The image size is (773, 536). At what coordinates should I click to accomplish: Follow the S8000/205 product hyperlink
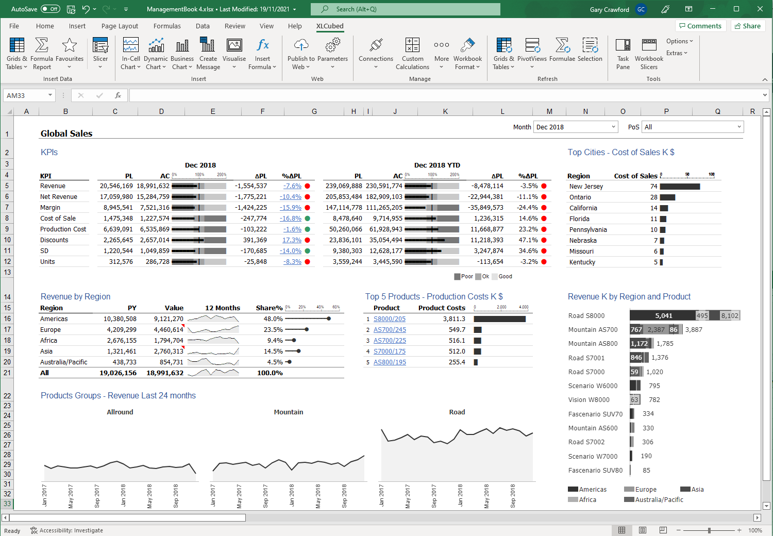(x=389, y=319)
